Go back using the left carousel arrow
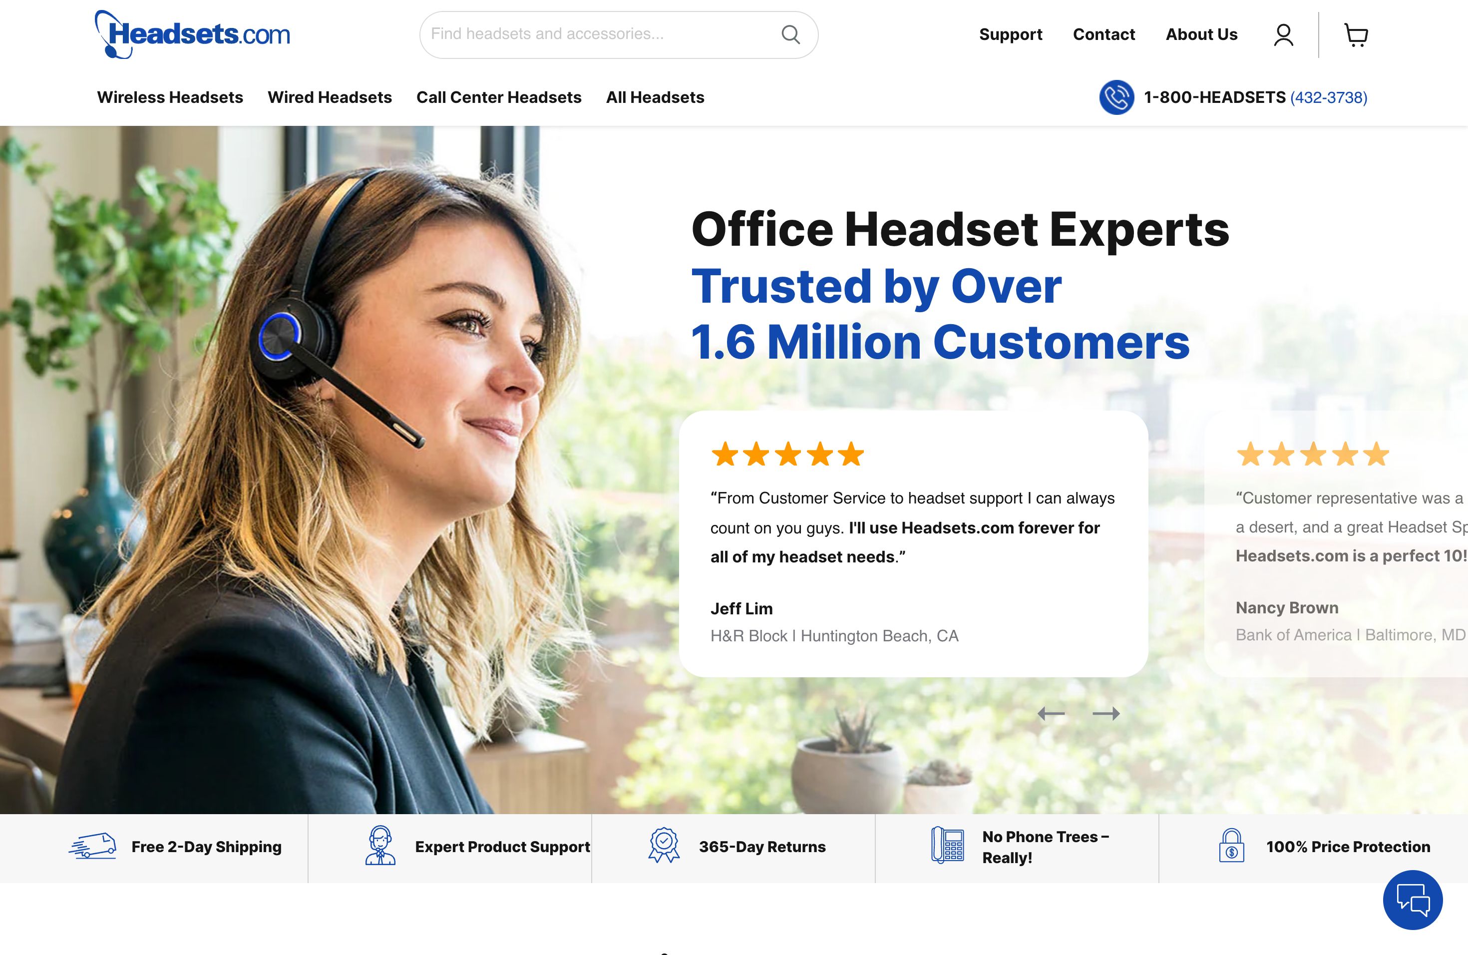The height and width of the screenshot is (955, 1468). pyautogui.click(x=1051, y=714)
